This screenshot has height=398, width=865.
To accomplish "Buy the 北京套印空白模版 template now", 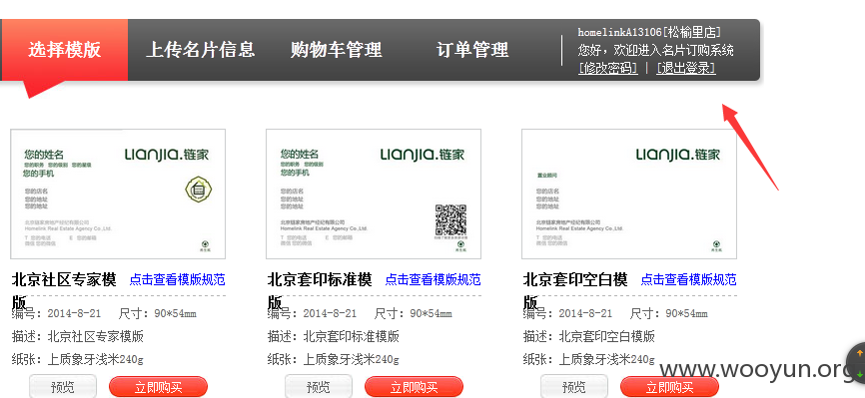I will pos(669,387).
